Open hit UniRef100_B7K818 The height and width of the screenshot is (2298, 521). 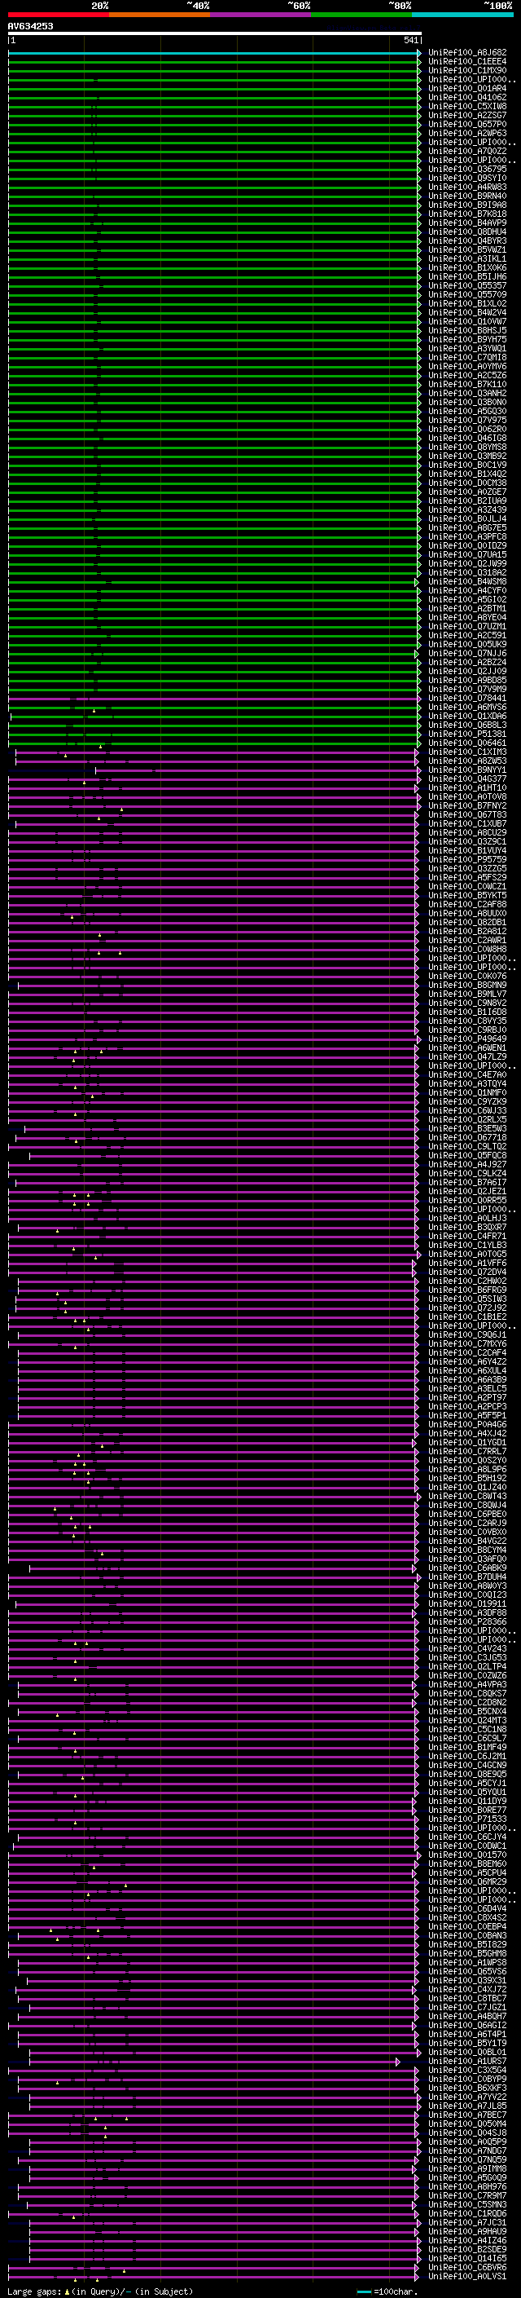(467, 214)
